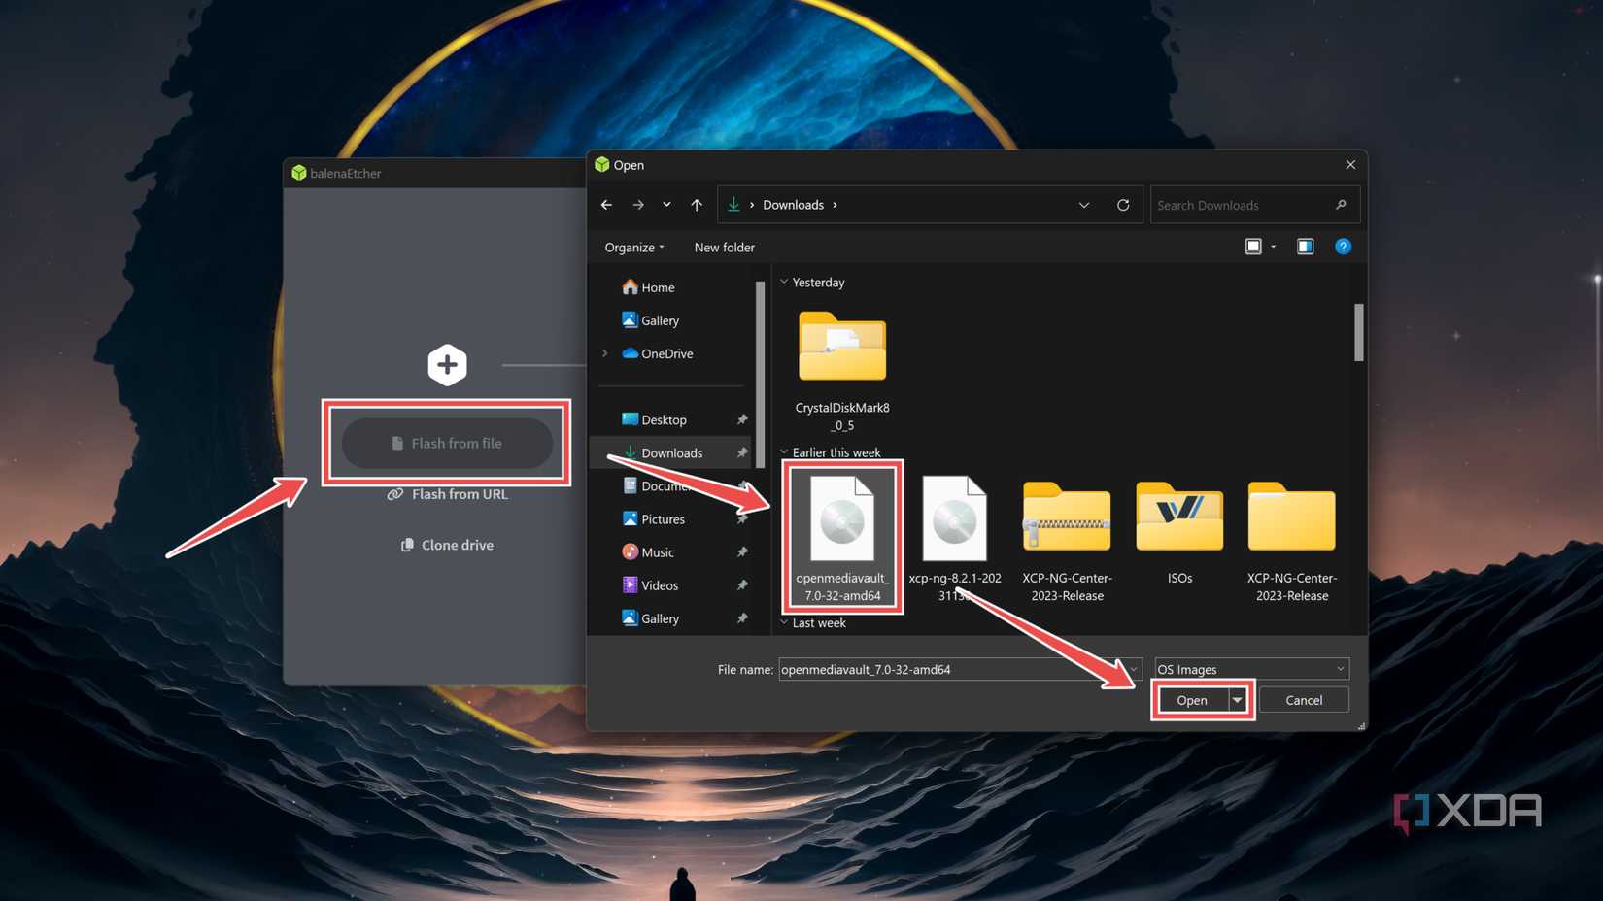Expand the address bar history dropdown
The height and width of the screenshot is (901, 1603).
tap(1084, 205)
